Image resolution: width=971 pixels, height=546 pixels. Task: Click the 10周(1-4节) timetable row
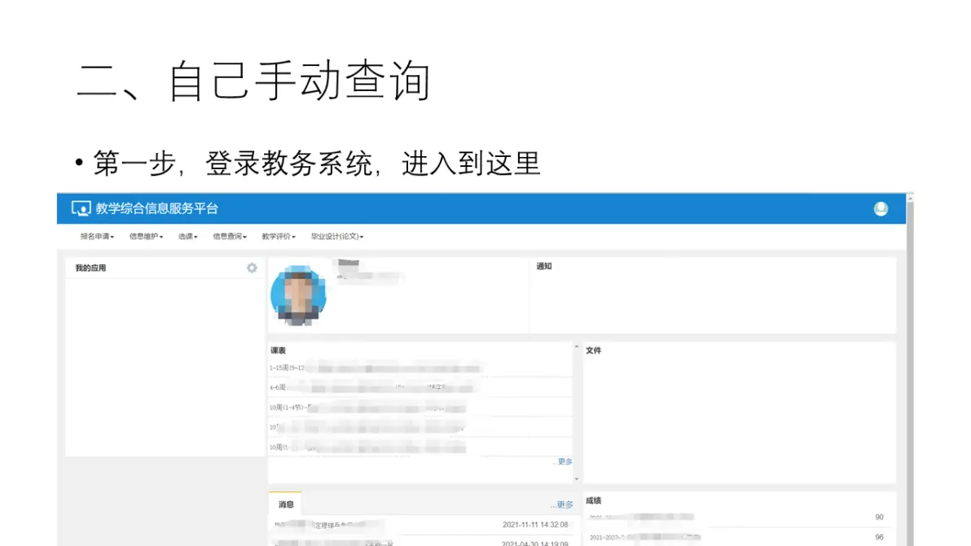click(x=420, y=408)
